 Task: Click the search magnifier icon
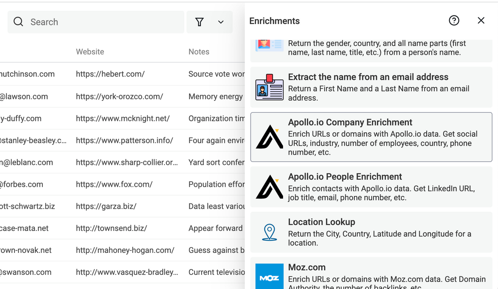tap(18, 22)
